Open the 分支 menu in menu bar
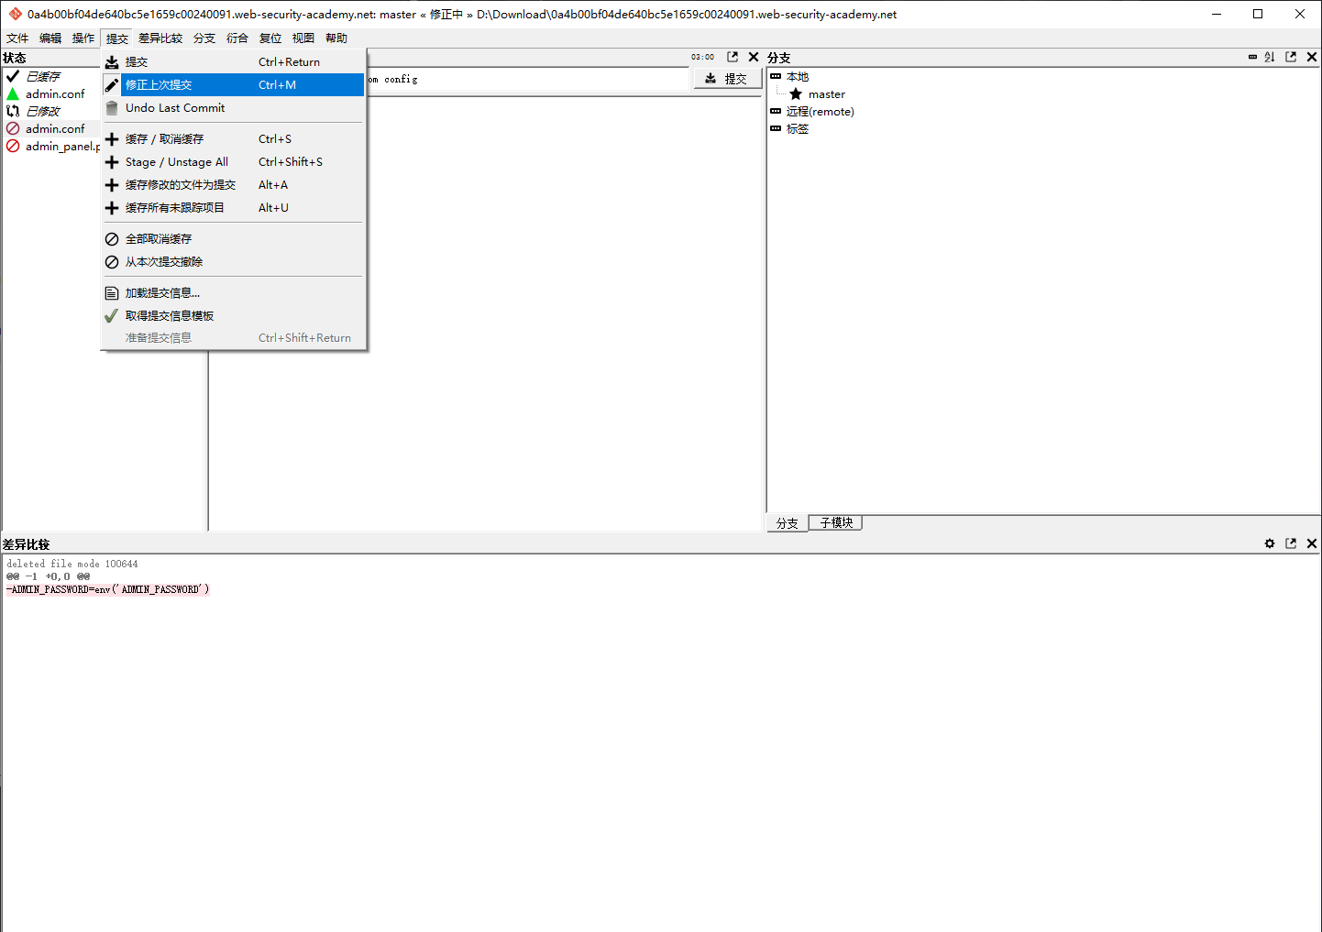1322x932 pixels. (204, 38)
